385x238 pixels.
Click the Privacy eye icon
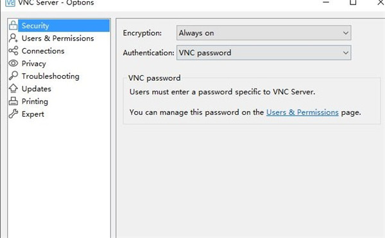pos(13,64)
